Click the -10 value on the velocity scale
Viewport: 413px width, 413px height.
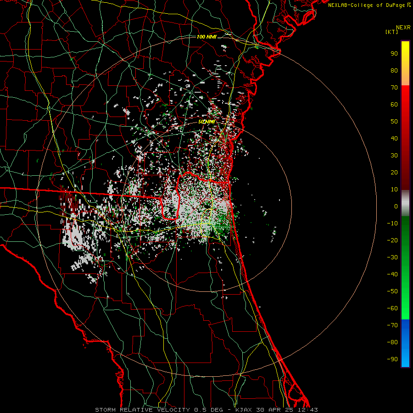pos(392,223)
